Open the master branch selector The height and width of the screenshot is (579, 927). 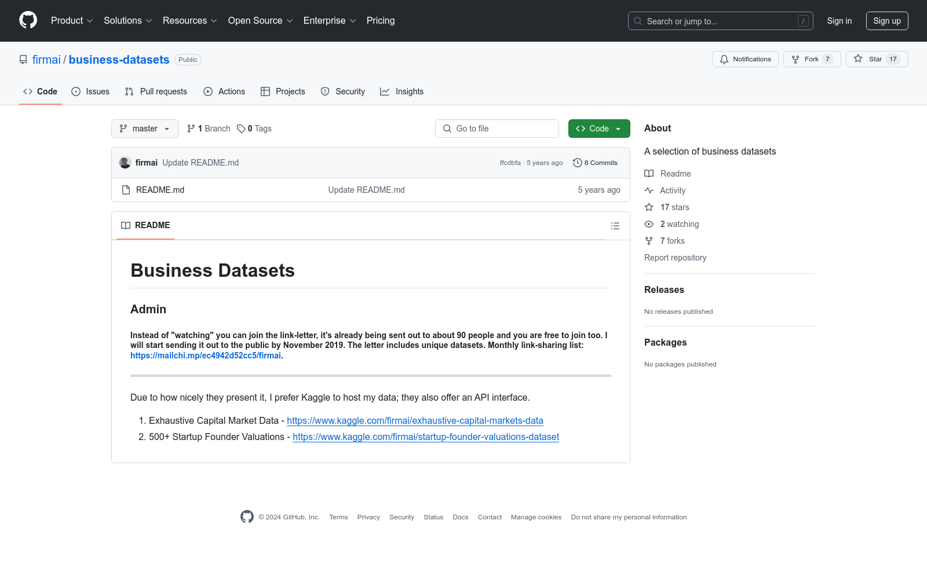click(x=145, y=129)
